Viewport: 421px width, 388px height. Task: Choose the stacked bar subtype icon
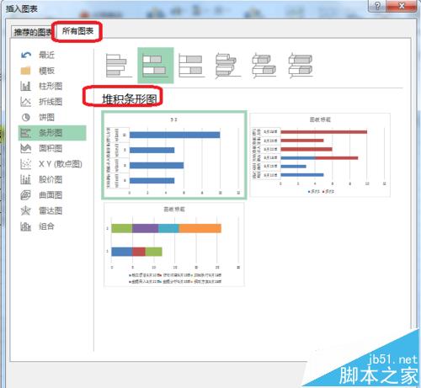156,66
